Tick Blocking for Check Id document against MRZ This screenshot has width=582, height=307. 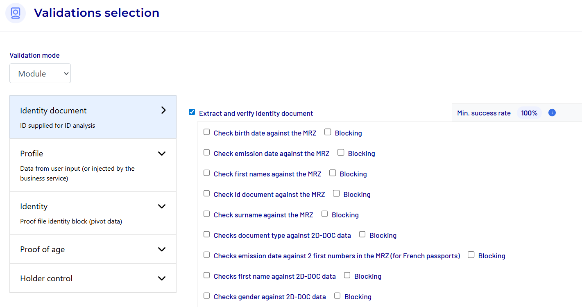(x=336, y=193)
